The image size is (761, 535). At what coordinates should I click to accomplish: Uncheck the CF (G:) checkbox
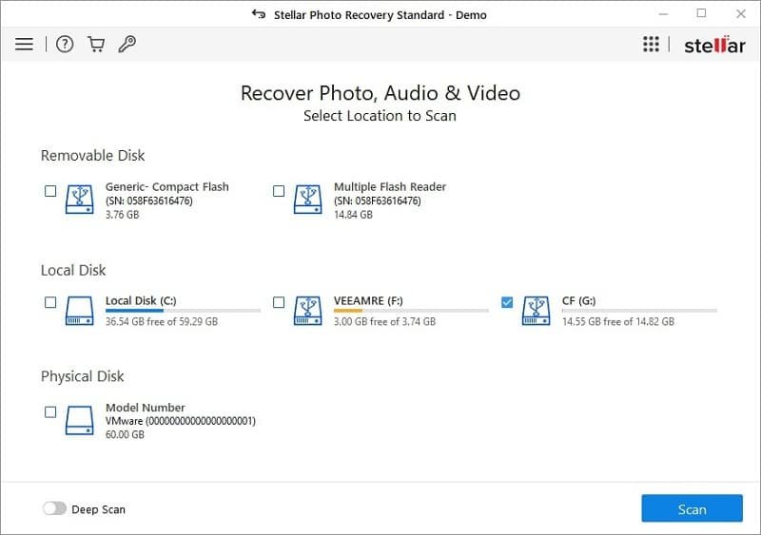click(507, 302)
